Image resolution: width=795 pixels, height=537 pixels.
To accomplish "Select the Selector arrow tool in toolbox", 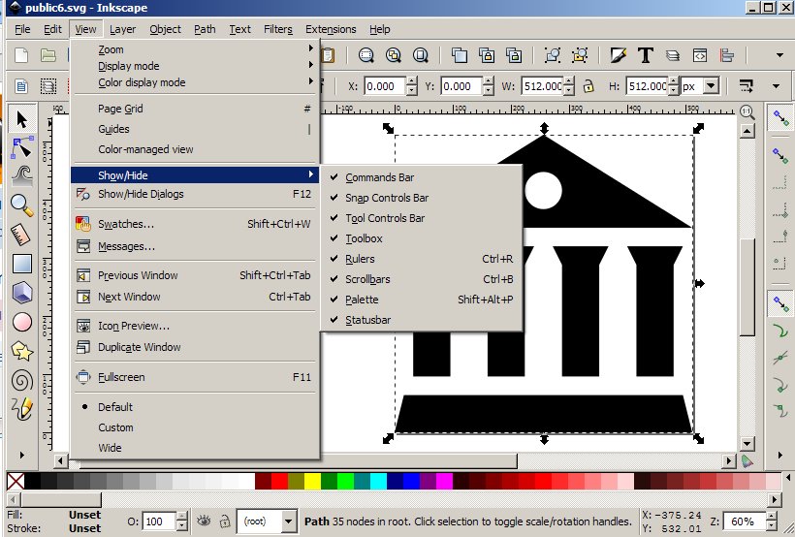I will click(22, 119).
